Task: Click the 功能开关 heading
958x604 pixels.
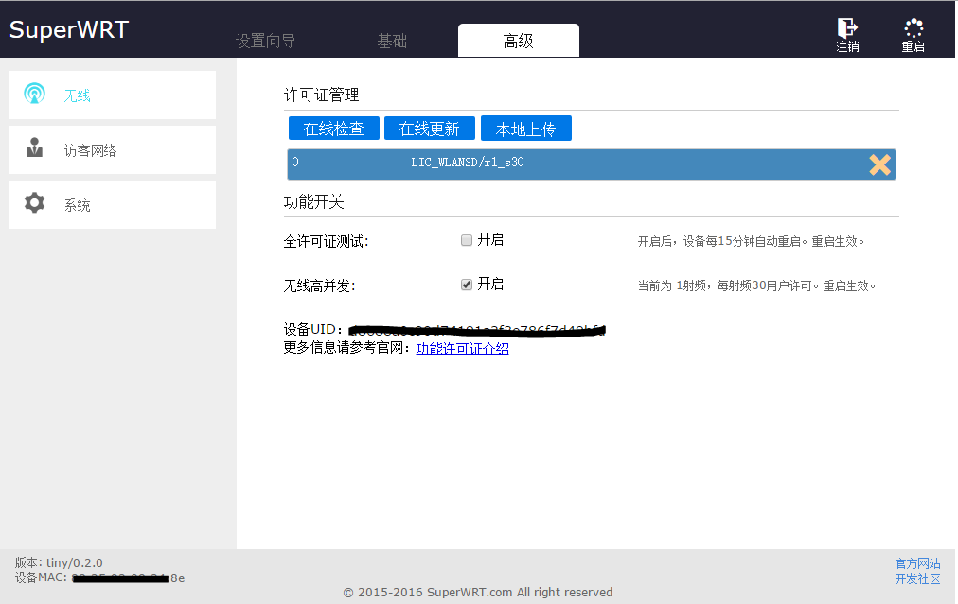Action: pyautogui.click(x=314, y=201)
